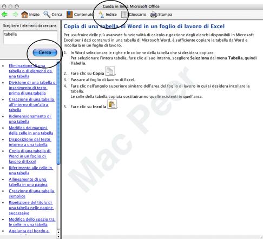Open link Eliminazione di una tabella
Viewport: 263px width, 239px height.
[30, 71]
